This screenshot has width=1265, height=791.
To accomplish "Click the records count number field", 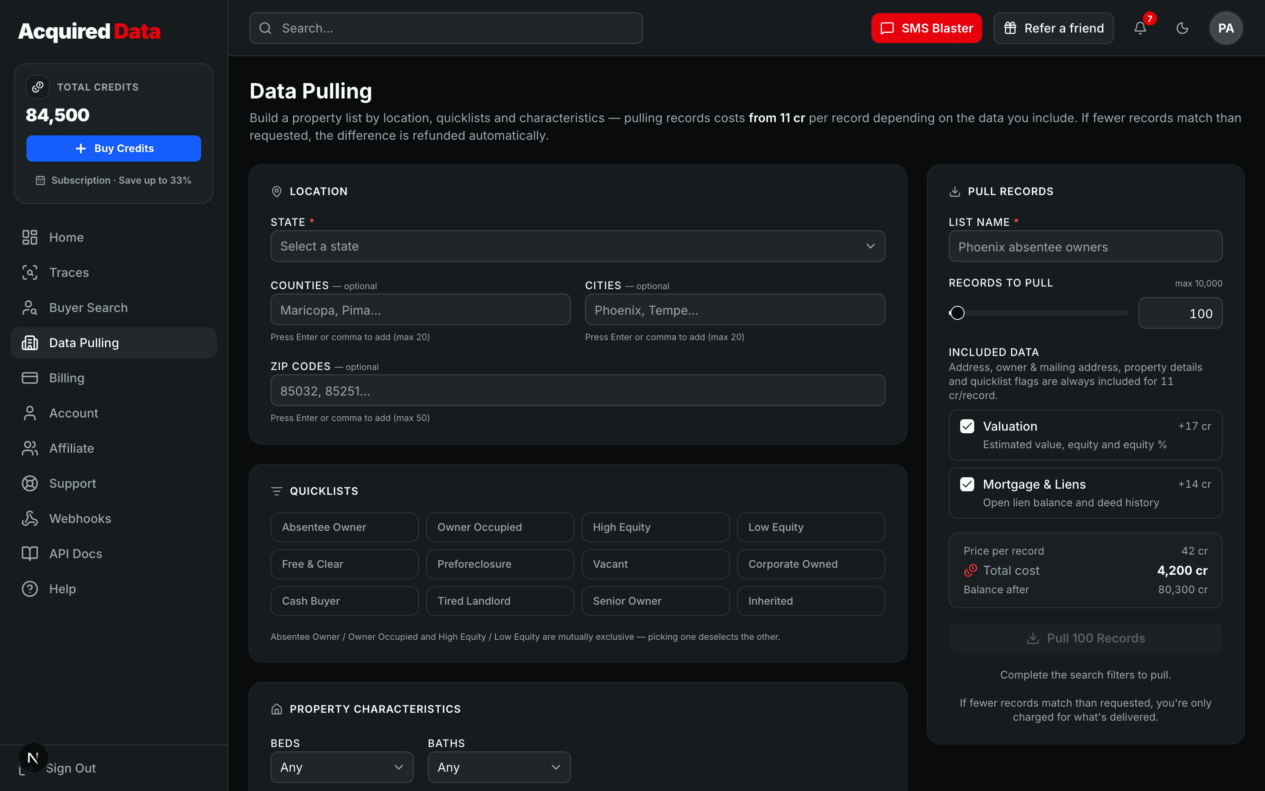I will 1180,313.
